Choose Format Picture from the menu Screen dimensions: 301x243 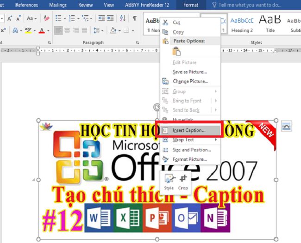coord(190,159)
